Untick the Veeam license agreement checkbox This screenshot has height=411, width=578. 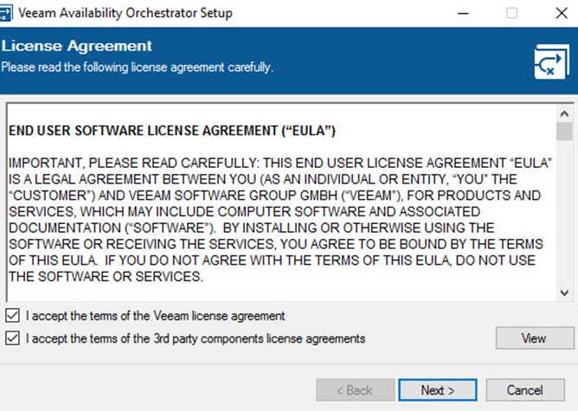pos(12,316)
